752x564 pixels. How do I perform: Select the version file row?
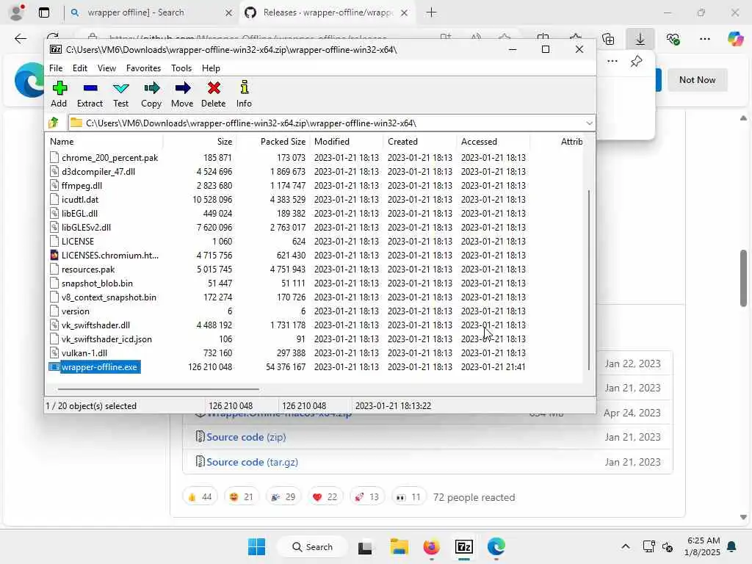pos(76,311)
